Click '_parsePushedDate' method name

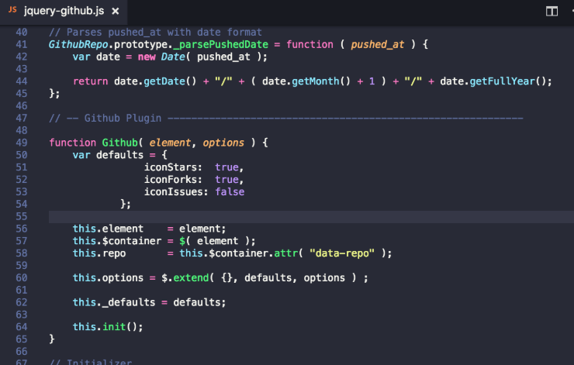tap(221, 45)
